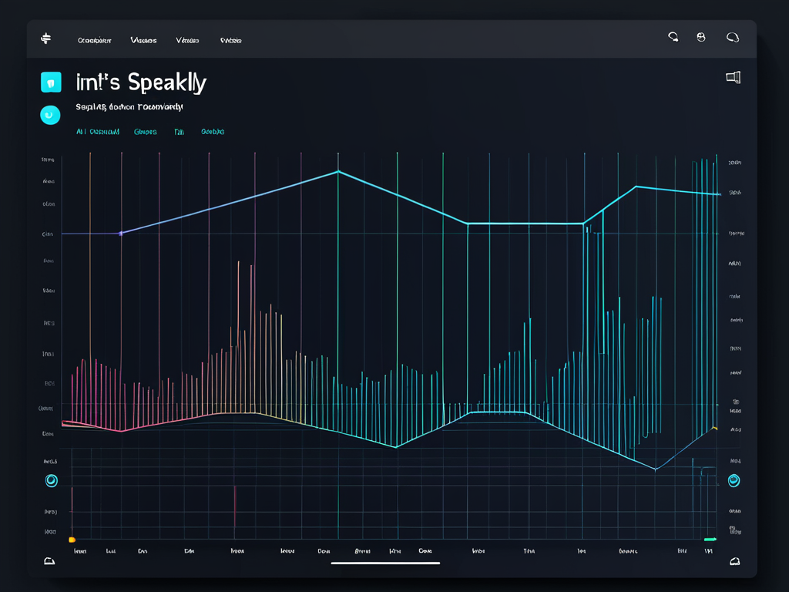Select the second cyan filter tab above chart
This screenshot has height=592, width=789.
(145, 132)
